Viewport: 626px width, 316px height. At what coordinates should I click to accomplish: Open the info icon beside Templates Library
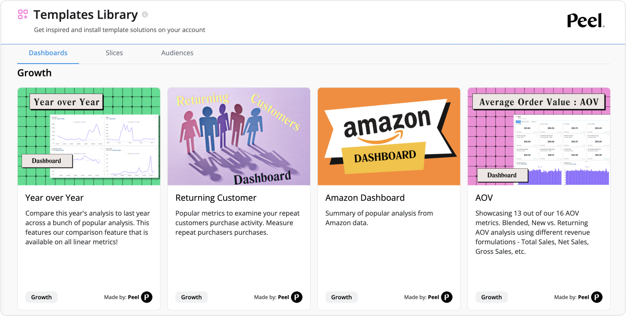click(145, 15)
